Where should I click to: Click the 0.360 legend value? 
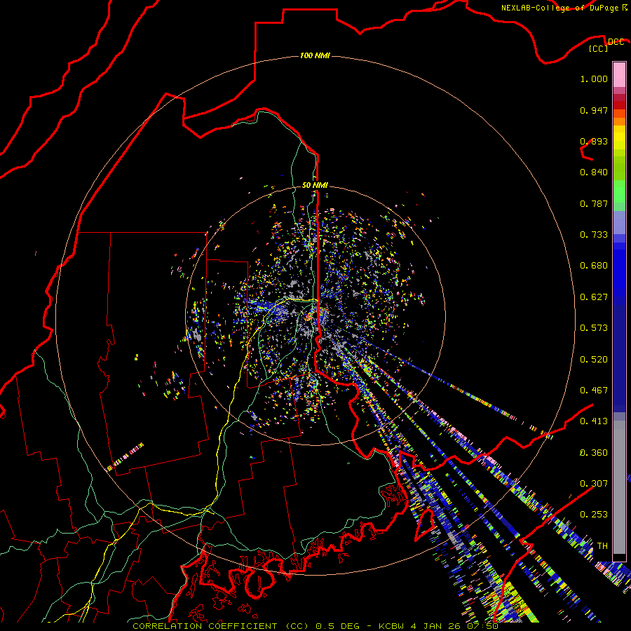[x=594, y=453]
